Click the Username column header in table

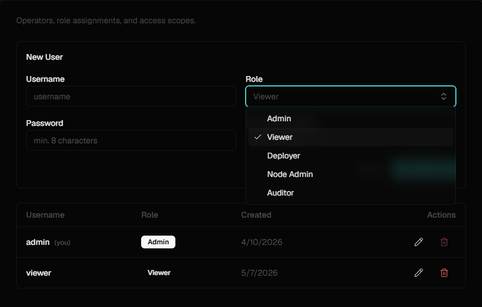pos(45,215)
